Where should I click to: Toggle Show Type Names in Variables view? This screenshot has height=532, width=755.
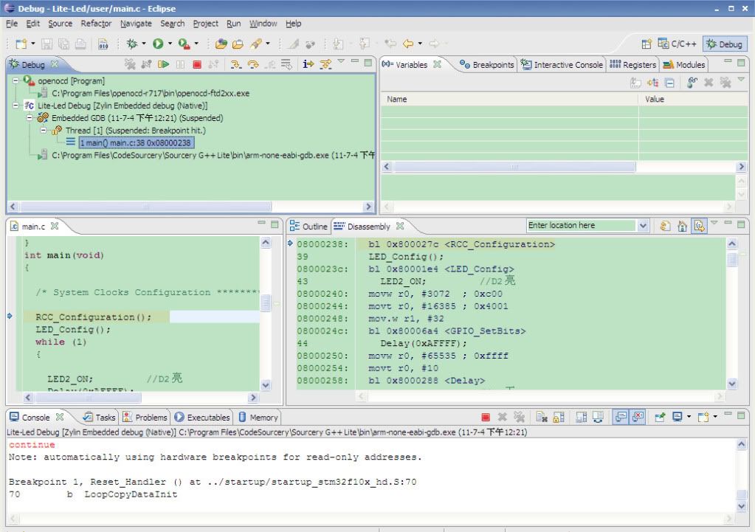637,83
